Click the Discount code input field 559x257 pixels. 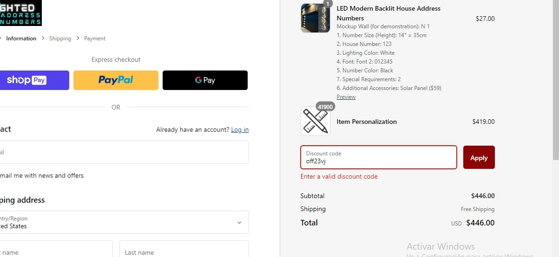pyautogui.click(x=379, y=157)
